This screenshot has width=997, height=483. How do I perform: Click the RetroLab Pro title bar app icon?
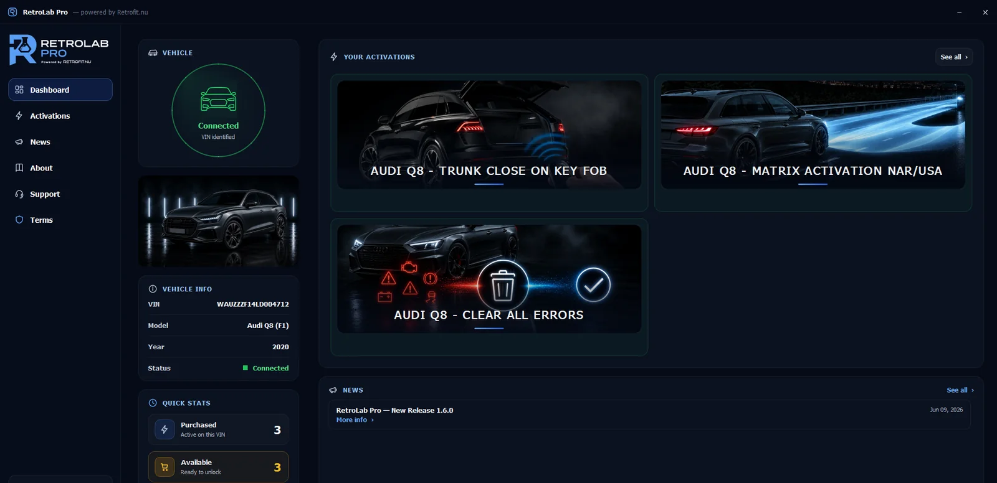point(12,12)
